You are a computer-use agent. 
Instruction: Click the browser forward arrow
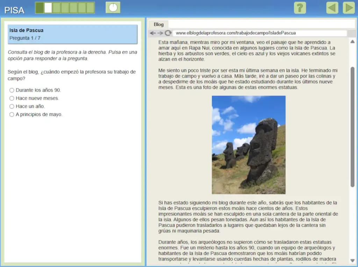pyautogui.click(x=160, y=33)
